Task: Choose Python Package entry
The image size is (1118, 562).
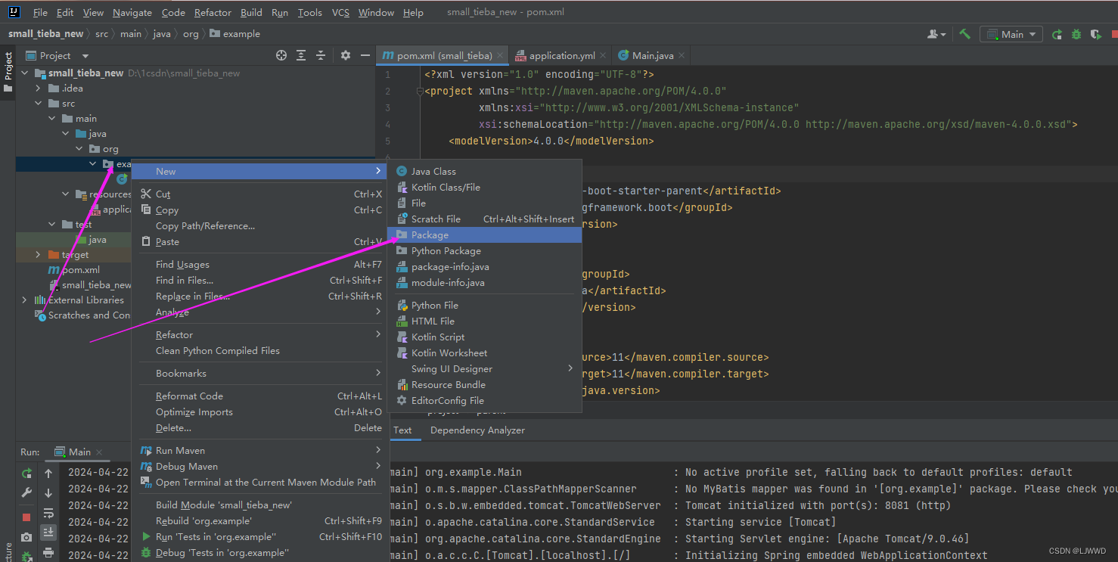Action: pyautogui.click(x=485, y=251)
